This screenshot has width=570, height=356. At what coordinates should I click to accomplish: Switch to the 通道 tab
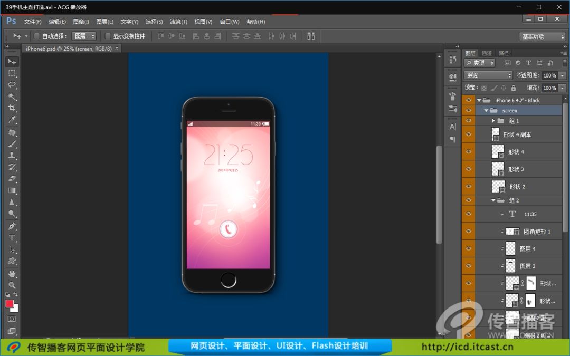[487, 53]
